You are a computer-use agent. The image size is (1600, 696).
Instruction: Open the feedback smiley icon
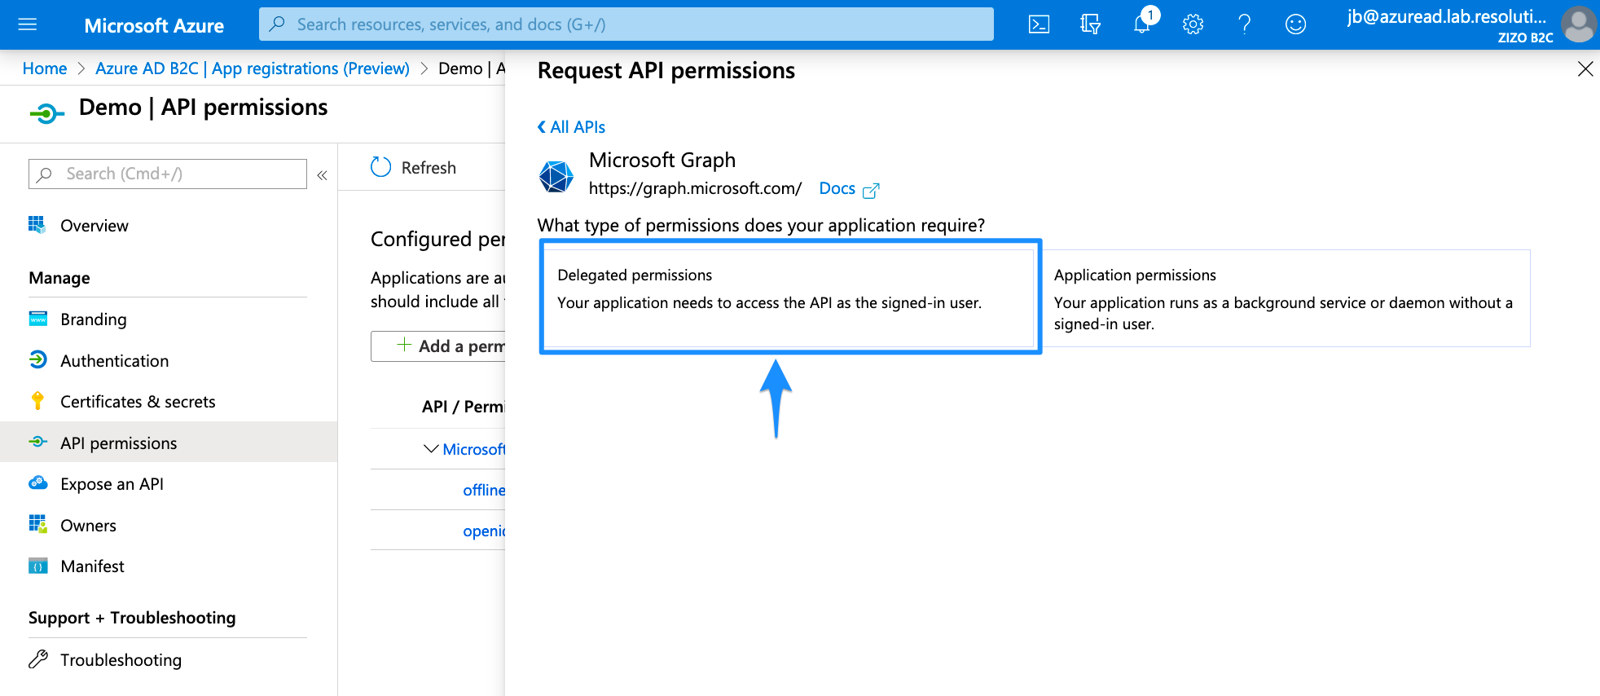[x=1295, y=24]
